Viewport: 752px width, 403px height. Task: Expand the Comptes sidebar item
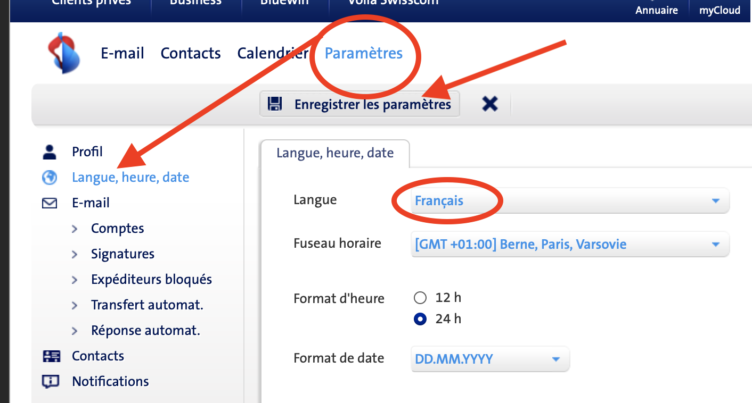pos(117,229)
